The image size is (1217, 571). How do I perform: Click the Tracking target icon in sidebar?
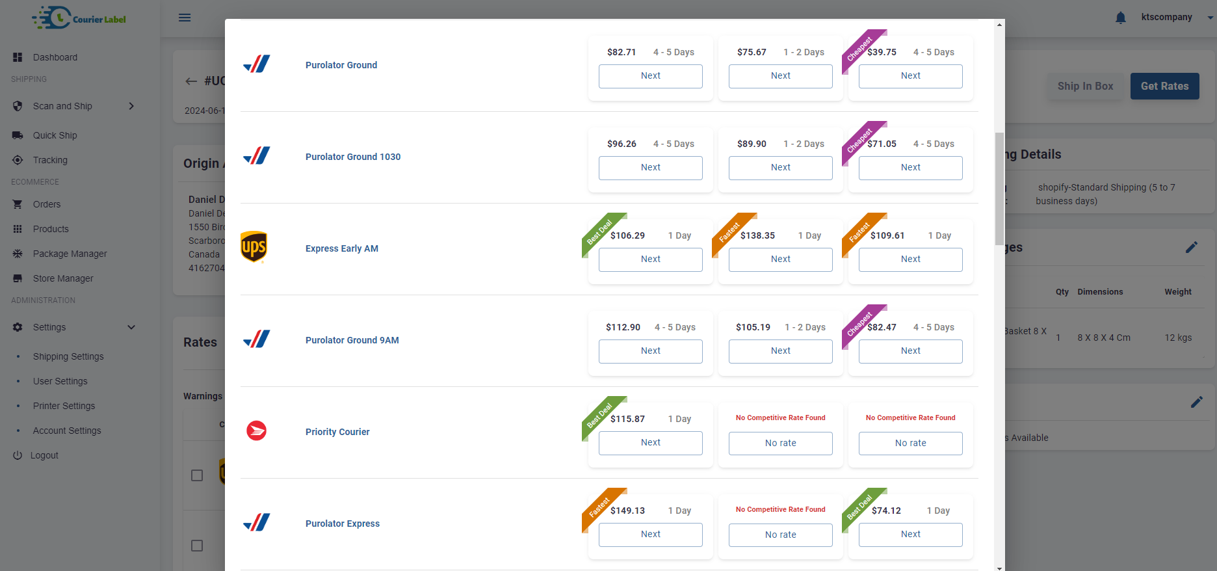pyautogui.click(x=18, y=160)
